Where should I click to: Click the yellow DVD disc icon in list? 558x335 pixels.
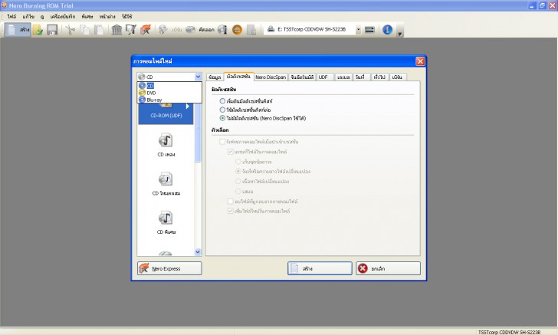click(142, 93)
